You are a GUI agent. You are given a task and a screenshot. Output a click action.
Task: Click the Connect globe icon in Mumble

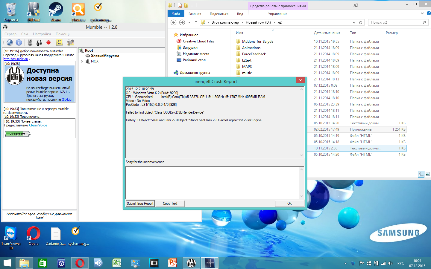pyautogui.click(x=10, y=42)
